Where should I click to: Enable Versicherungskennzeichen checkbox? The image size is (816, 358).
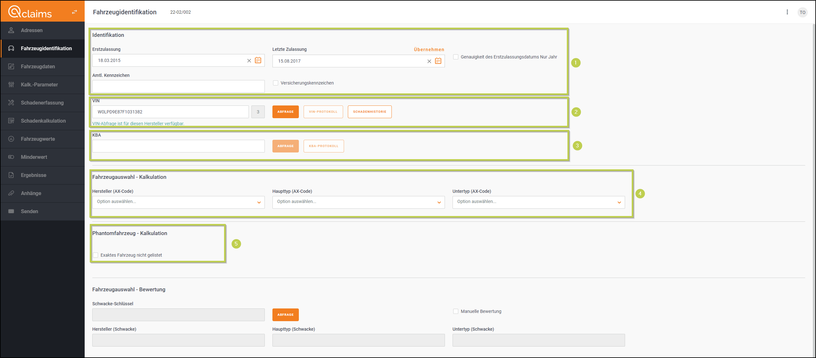(x=276, y=83)
